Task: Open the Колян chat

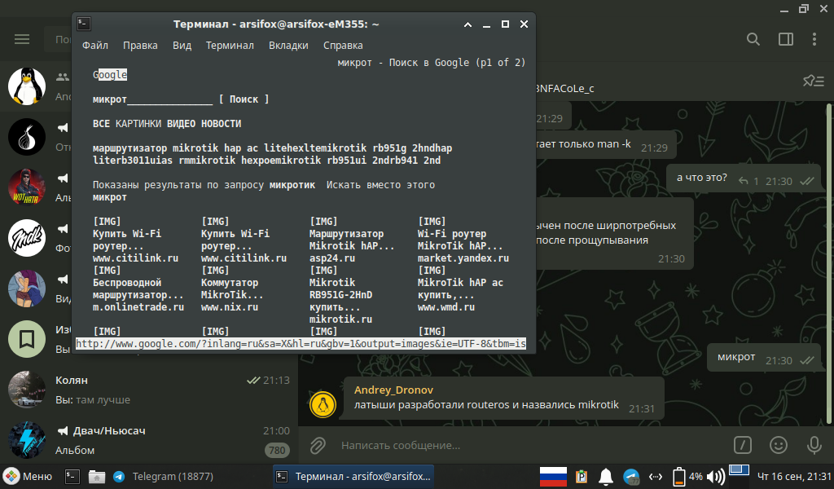Action: tap(149, 390)
